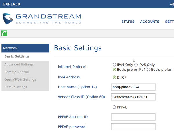The image size is (174, 131).
Task: Open SNMP Settings page
Action: [16, 87]
